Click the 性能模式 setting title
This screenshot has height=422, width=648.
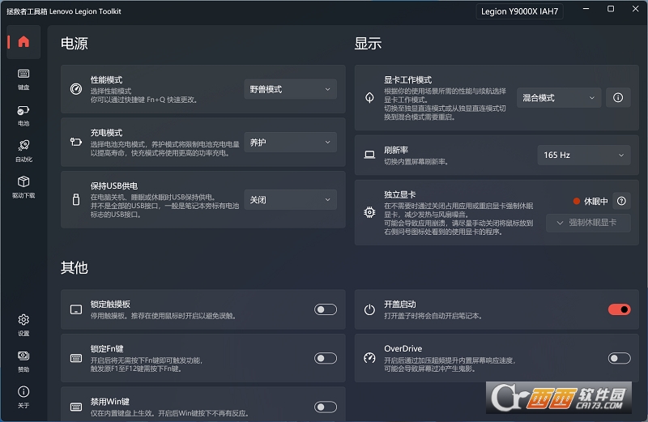coord(106,79)
